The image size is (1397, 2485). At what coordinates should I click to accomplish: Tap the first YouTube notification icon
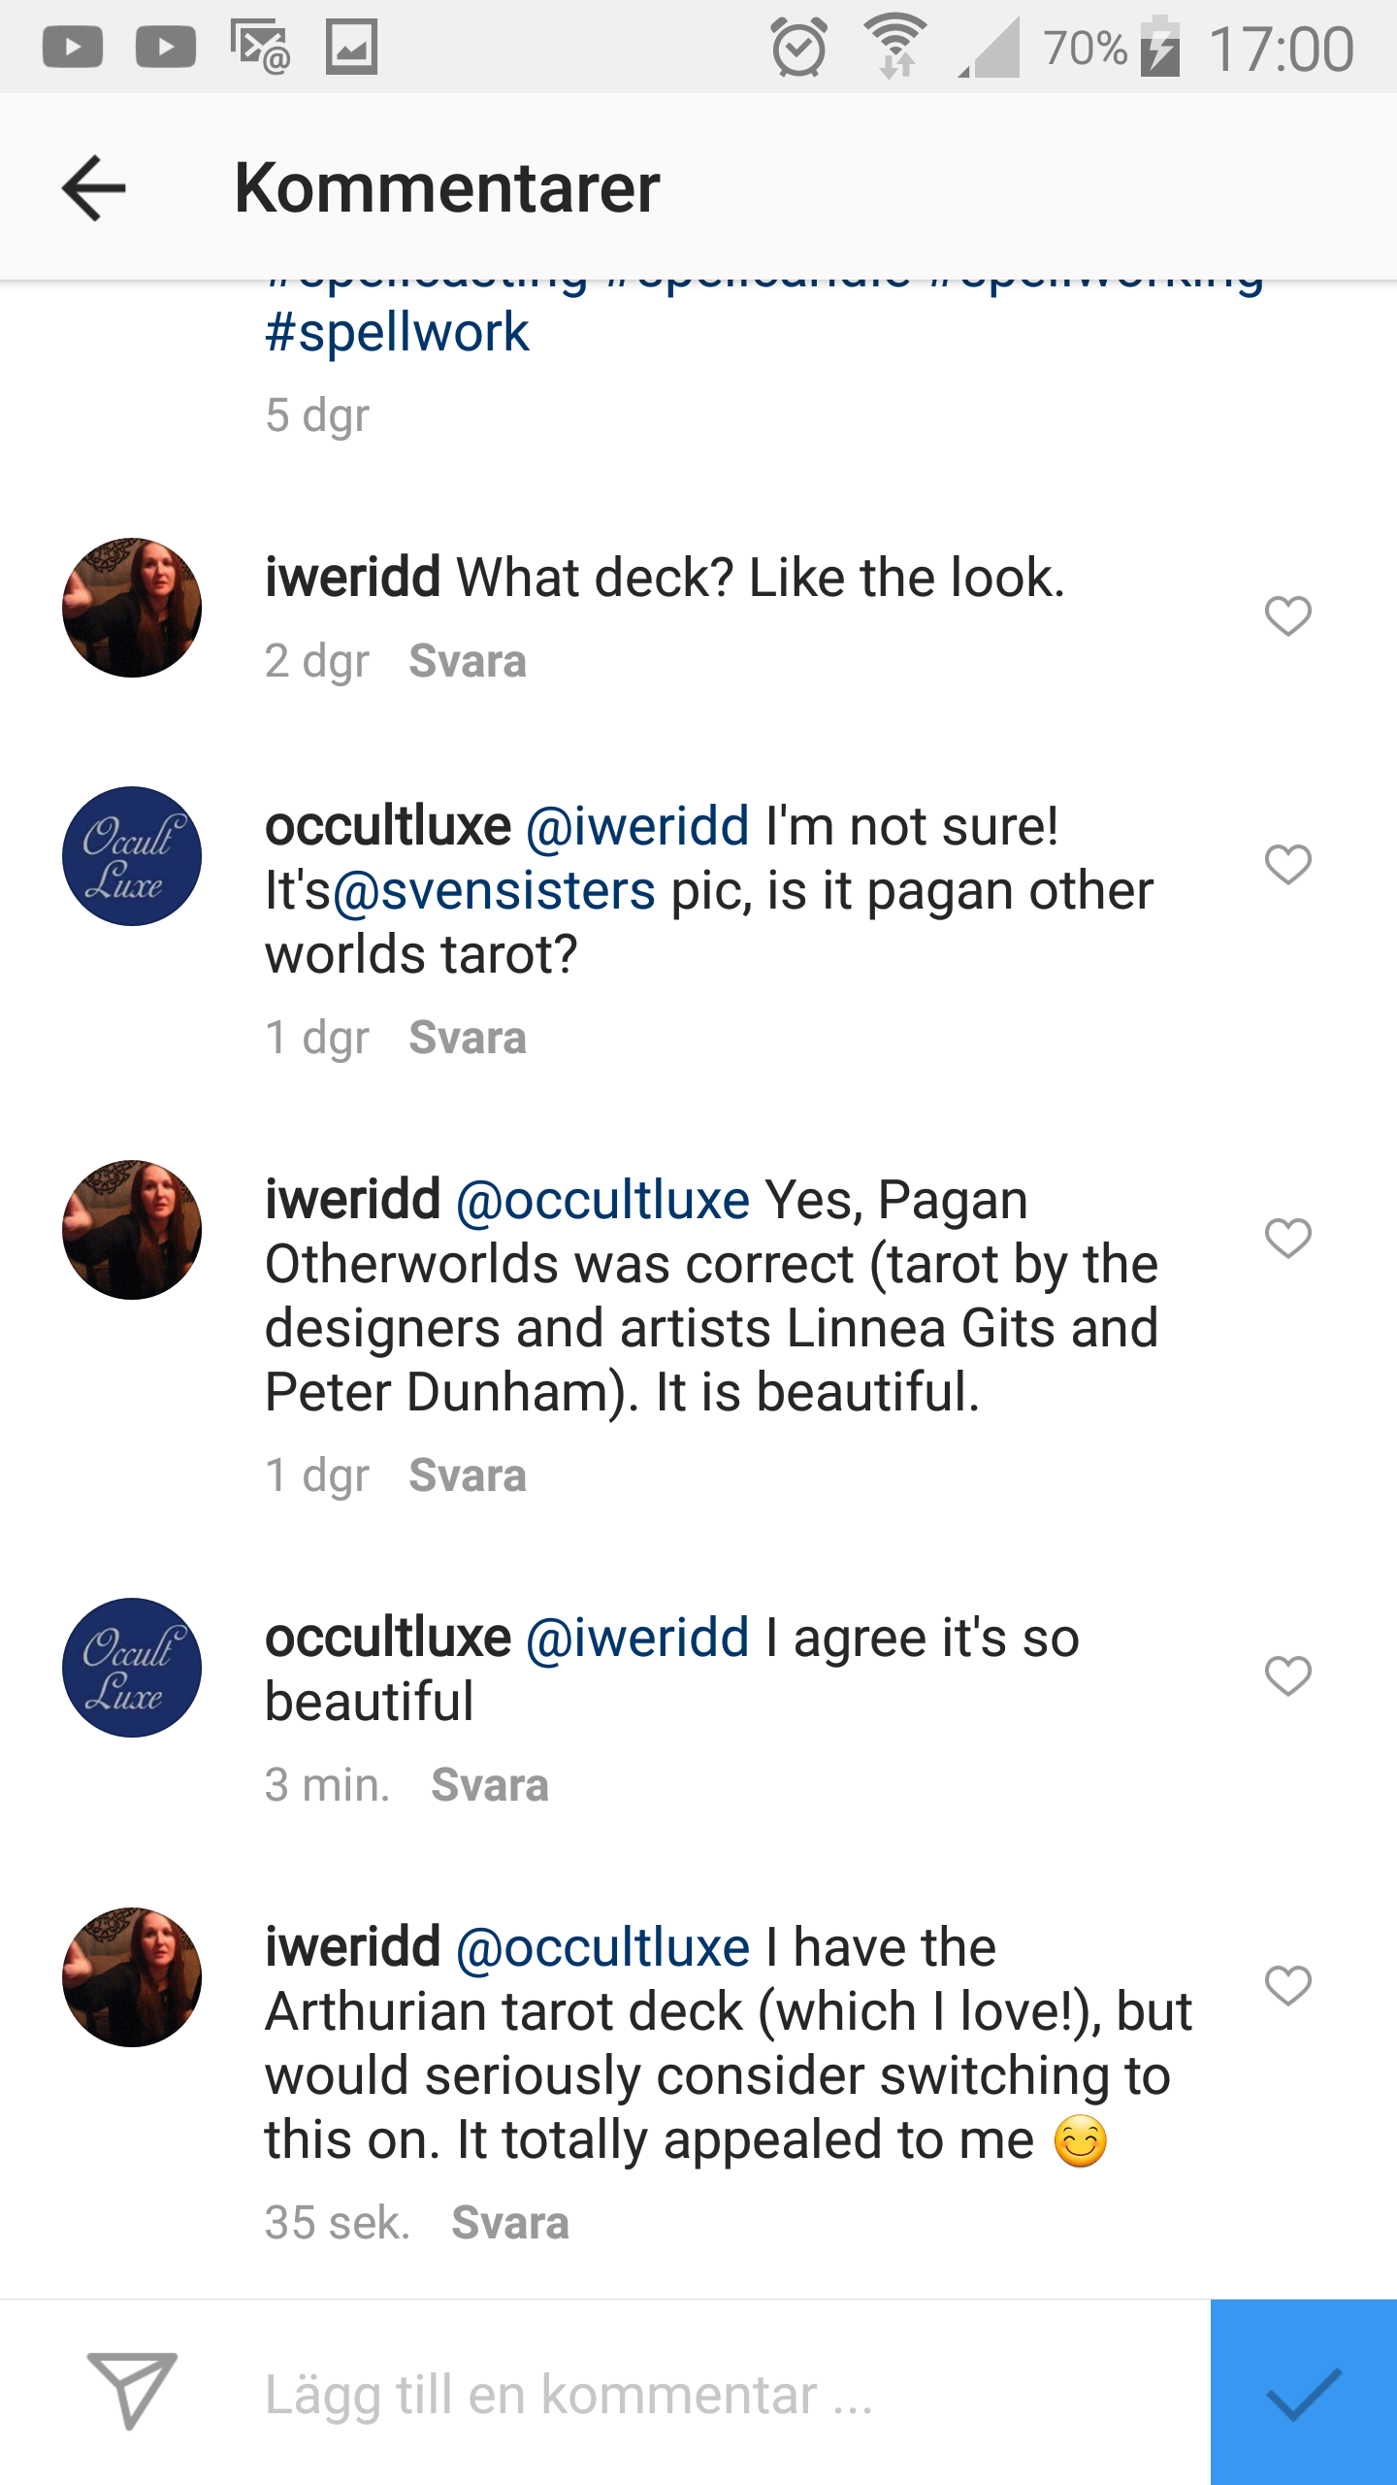(x=73, y=48)
